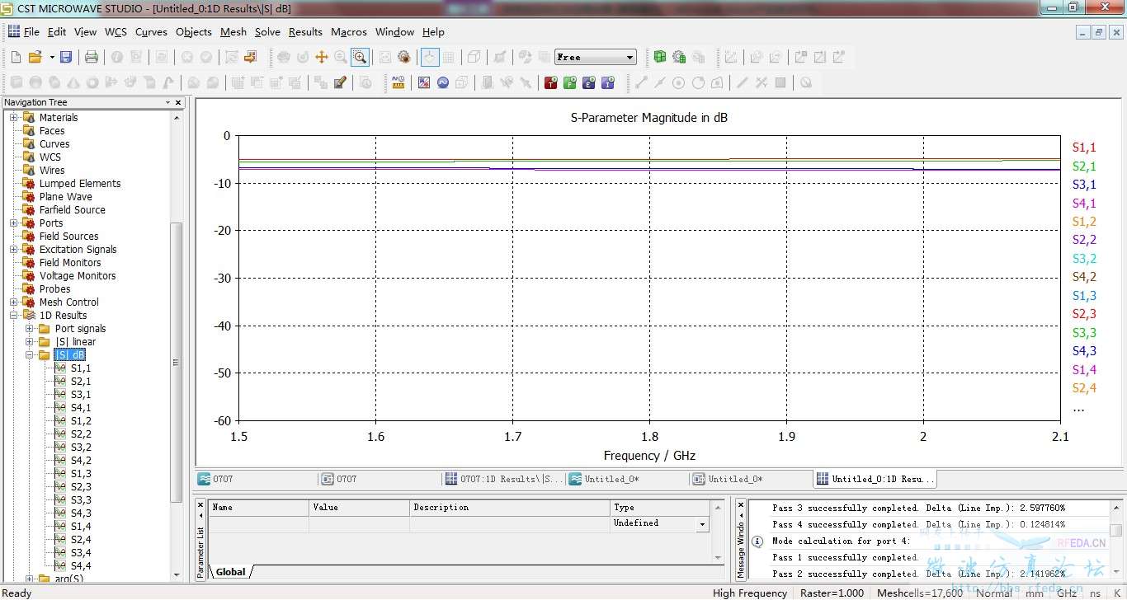Click the legend ellipsis for more curves
This screenshot has width=1127, height=600.
[x=1078, y=409]
